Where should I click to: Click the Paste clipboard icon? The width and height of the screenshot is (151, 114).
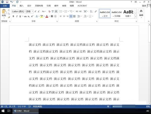tap(4, 11)
